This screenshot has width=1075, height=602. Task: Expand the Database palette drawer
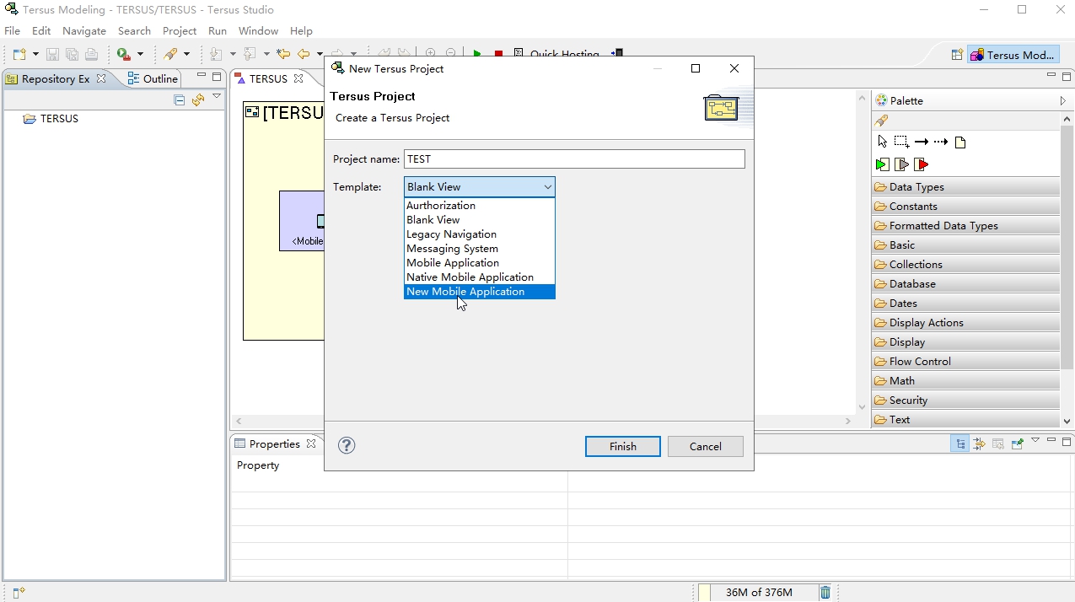965,284
